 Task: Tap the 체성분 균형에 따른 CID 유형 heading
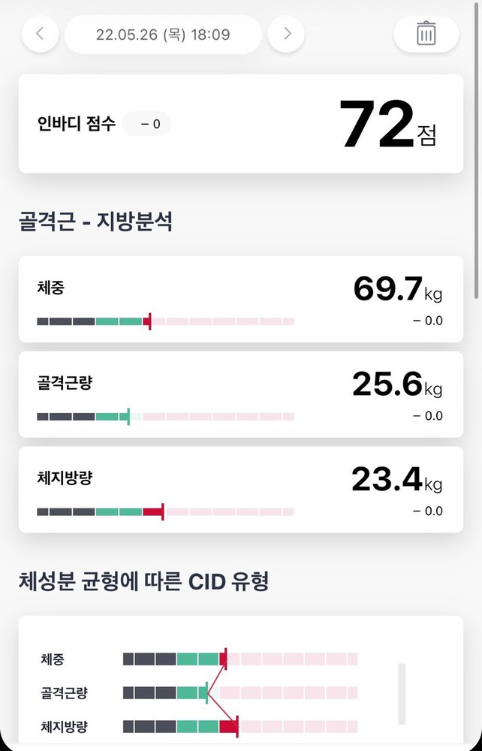coord(143,581)
